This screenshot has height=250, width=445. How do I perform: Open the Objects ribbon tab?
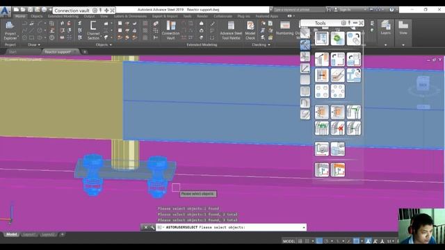[x=37, y=16]
